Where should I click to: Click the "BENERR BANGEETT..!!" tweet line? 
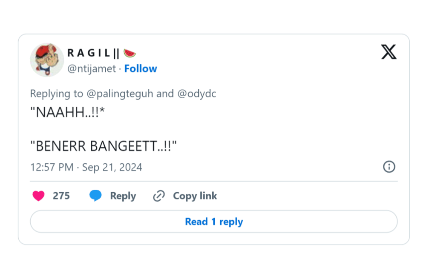[x=104, y=146]
